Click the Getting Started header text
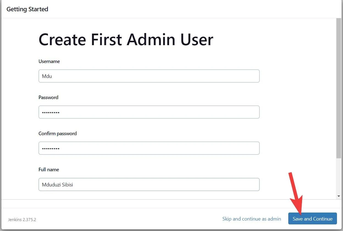This screenshot has width=343, height=231. [27, 9]
